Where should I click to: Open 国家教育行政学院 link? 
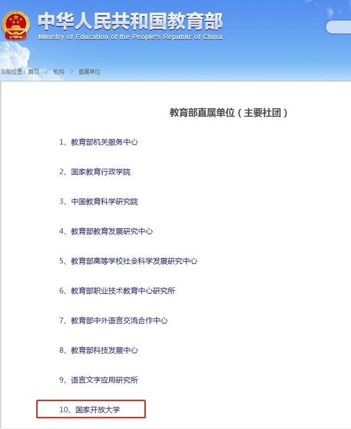101,172
